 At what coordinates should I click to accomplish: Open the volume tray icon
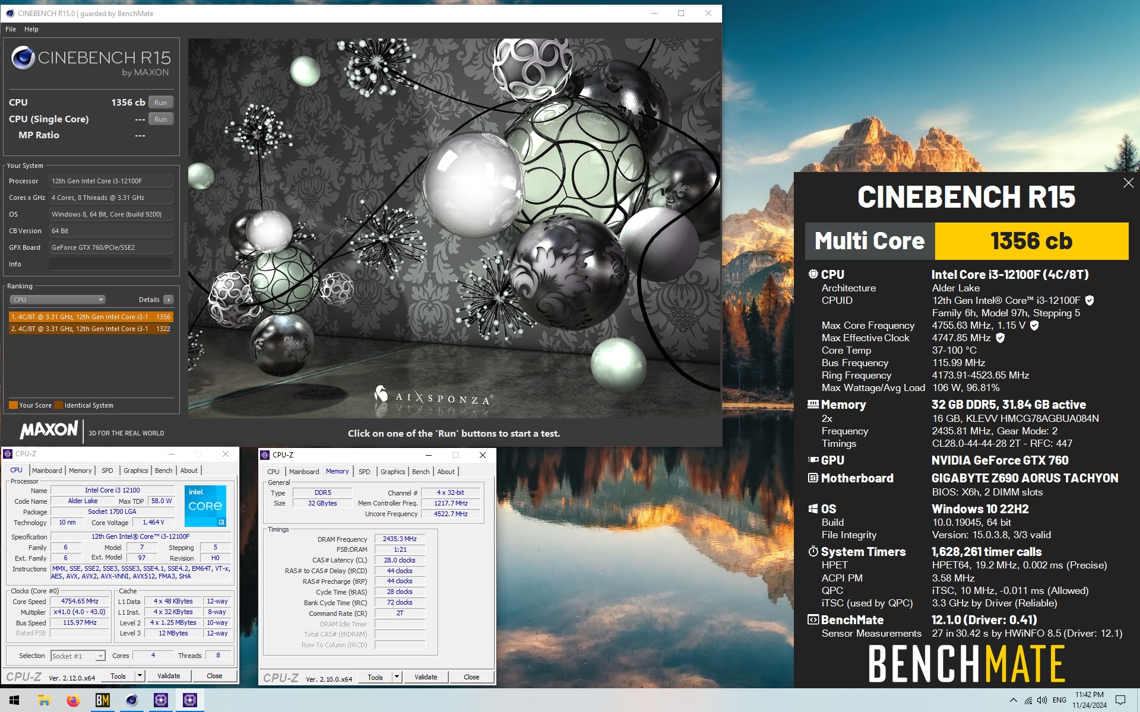1042,700
